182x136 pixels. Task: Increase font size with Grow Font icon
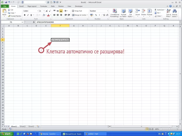click(x=47, y=11)
